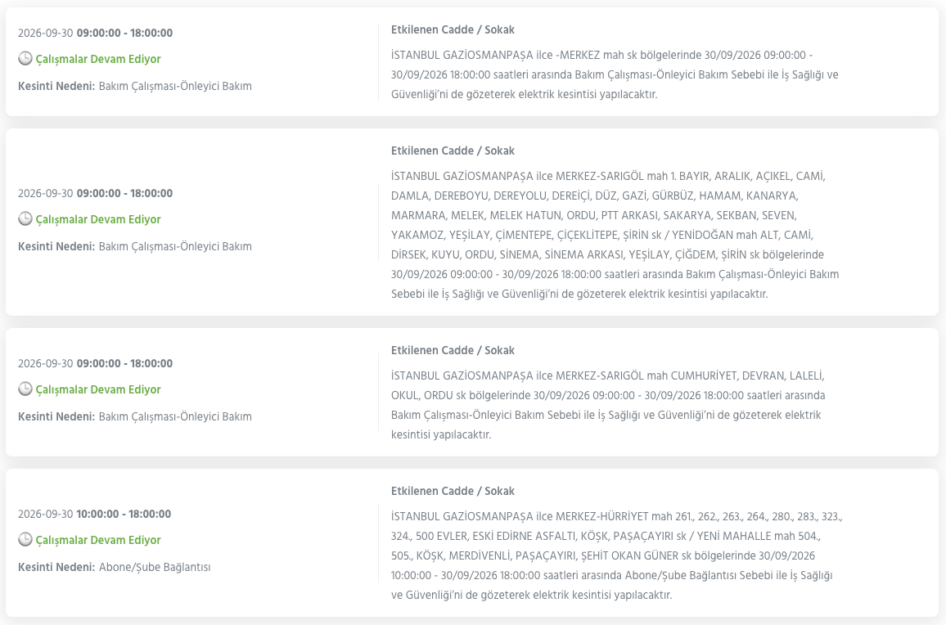The width and height of the screenshot is (946, 625).
Task: Click clock icon in second outage card
Action: (x=25, y=219)
